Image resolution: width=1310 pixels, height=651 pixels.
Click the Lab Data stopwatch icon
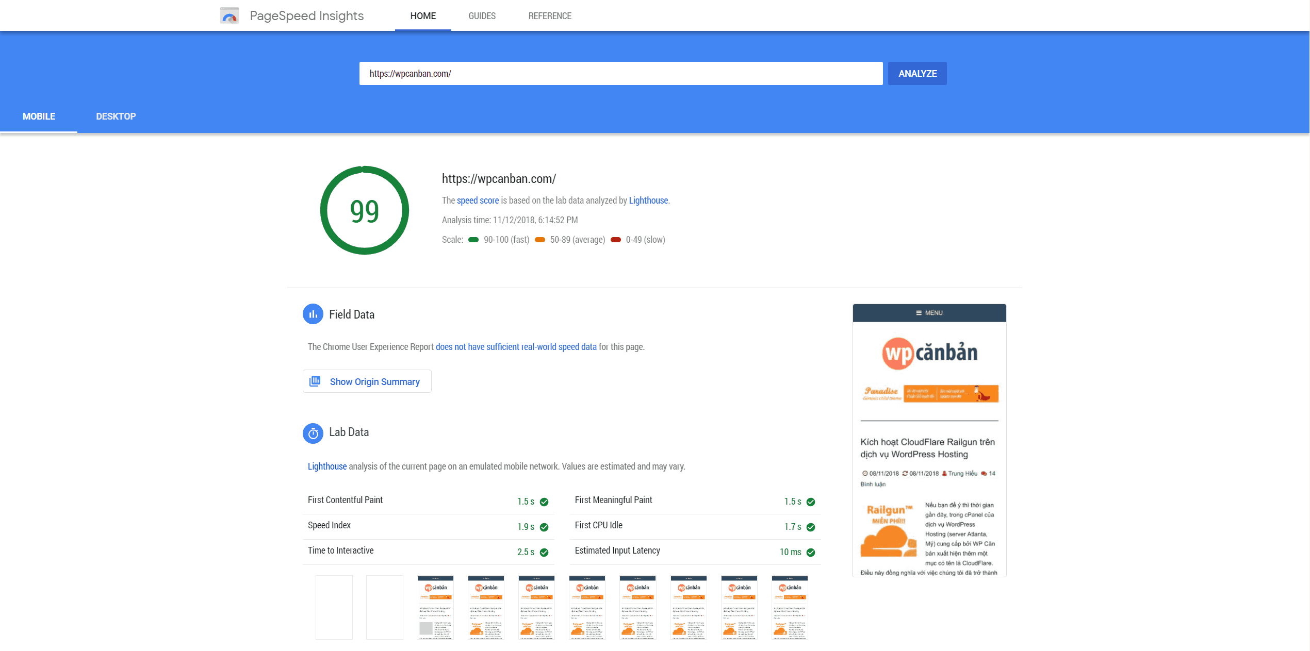(x=313, y=433)
